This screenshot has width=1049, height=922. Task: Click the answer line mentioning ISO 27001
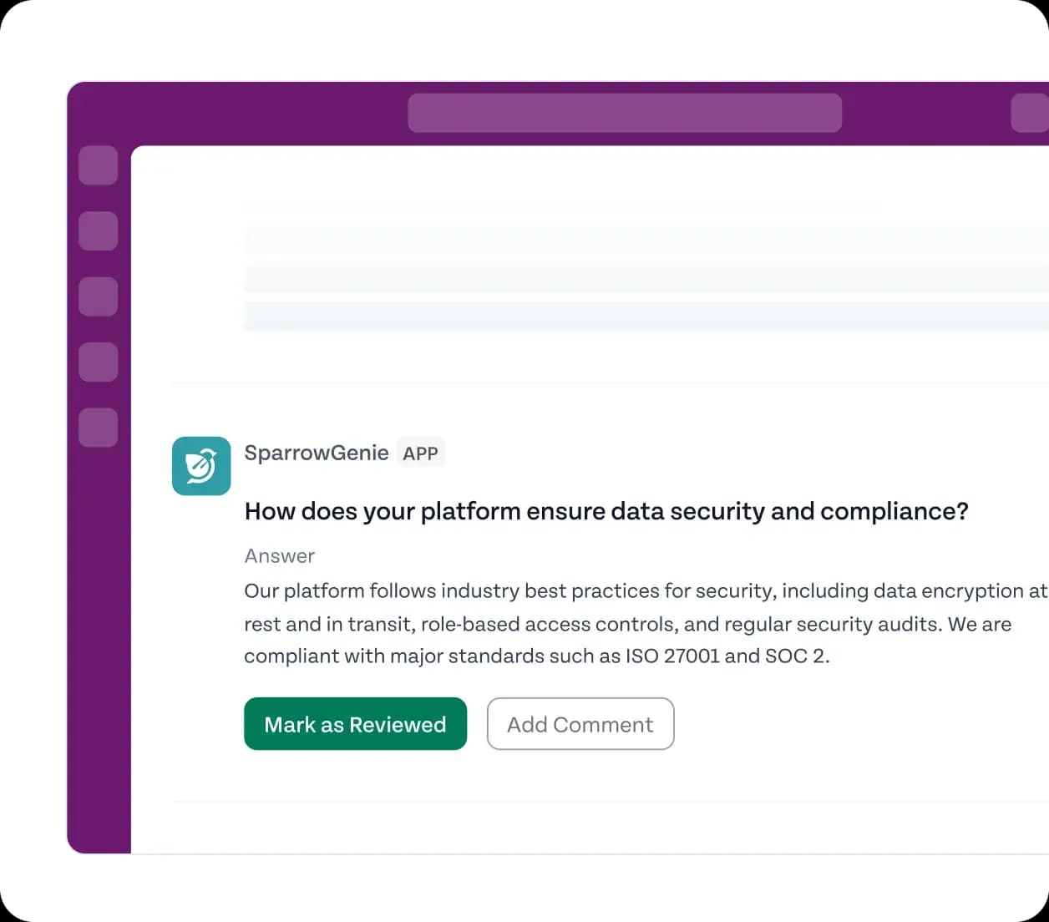[x=536, y=656]
